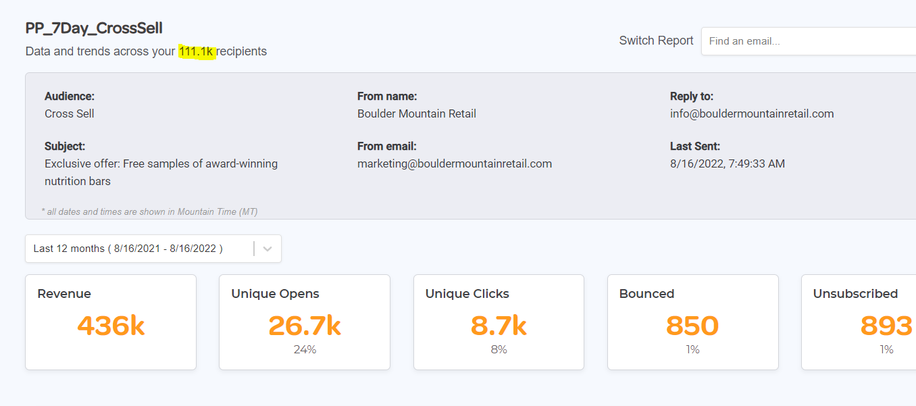Click the 8% click rate value
The width and height of the screenshot is (916, 406).
point(499,349)
